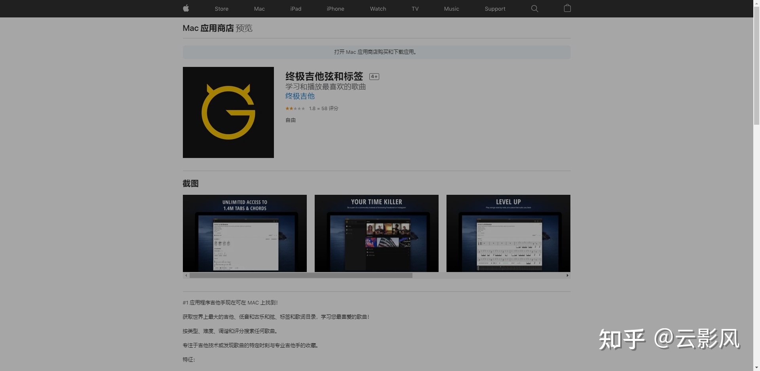The image size is (760, 371).
Task: Click the 终极吉他 developer link
Action: coord(300,96)
